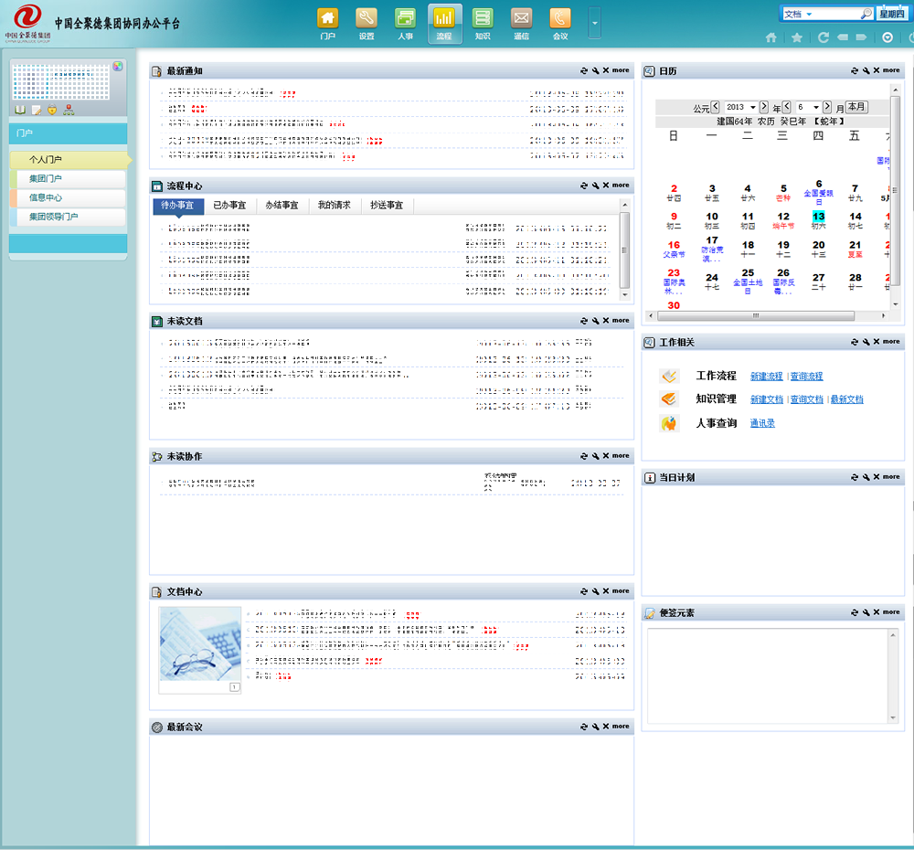Open the 通信 envelope icon
This screenshot has height=850, width=914.
pos(521,24)
